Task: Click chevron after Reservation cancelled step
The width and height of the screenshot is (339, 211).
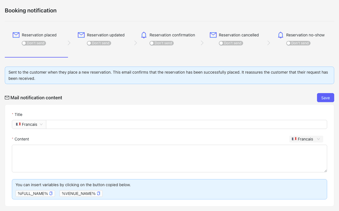Action: click(268, 43)
